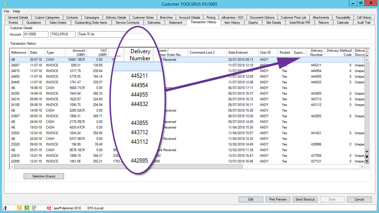Open the Quotations tab
This screenshot has height=213, width=379.
[x=33, y=23]
